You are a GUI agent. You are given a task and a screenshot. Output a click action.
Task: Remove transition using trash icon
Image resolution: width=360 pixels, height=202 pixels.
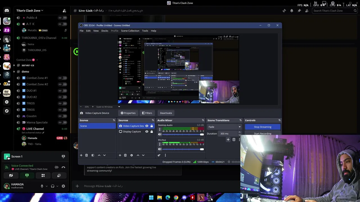tap(234, 139)
